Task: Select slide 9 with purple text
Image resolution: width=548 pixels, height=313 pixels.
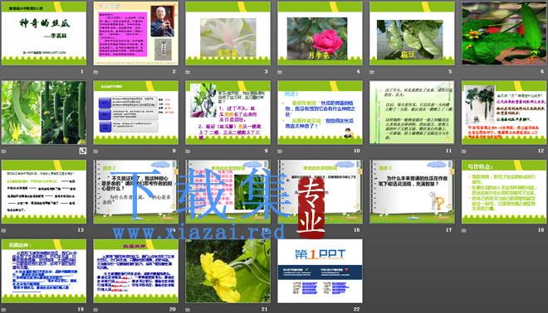Action: tap(228, 113)
